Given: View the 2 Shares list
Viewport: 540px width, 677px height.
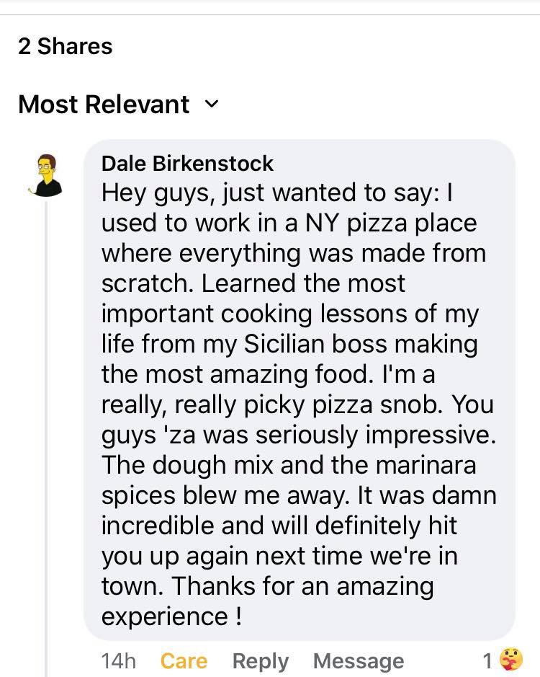Looking at the screenshot, I should click(65, 45).
